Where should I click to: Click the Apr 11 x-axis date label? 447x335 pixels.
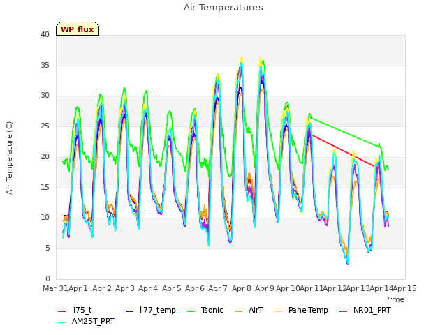click(x=311, y=288)
